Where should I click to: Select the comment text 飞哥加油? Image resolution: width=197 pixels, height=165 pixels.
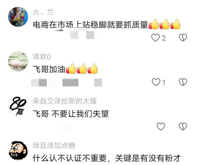coord(49,69)
